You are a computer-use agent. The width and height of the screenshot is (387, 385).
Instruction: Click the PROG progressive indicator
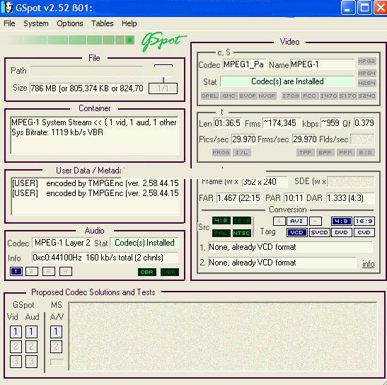(221, 153)
